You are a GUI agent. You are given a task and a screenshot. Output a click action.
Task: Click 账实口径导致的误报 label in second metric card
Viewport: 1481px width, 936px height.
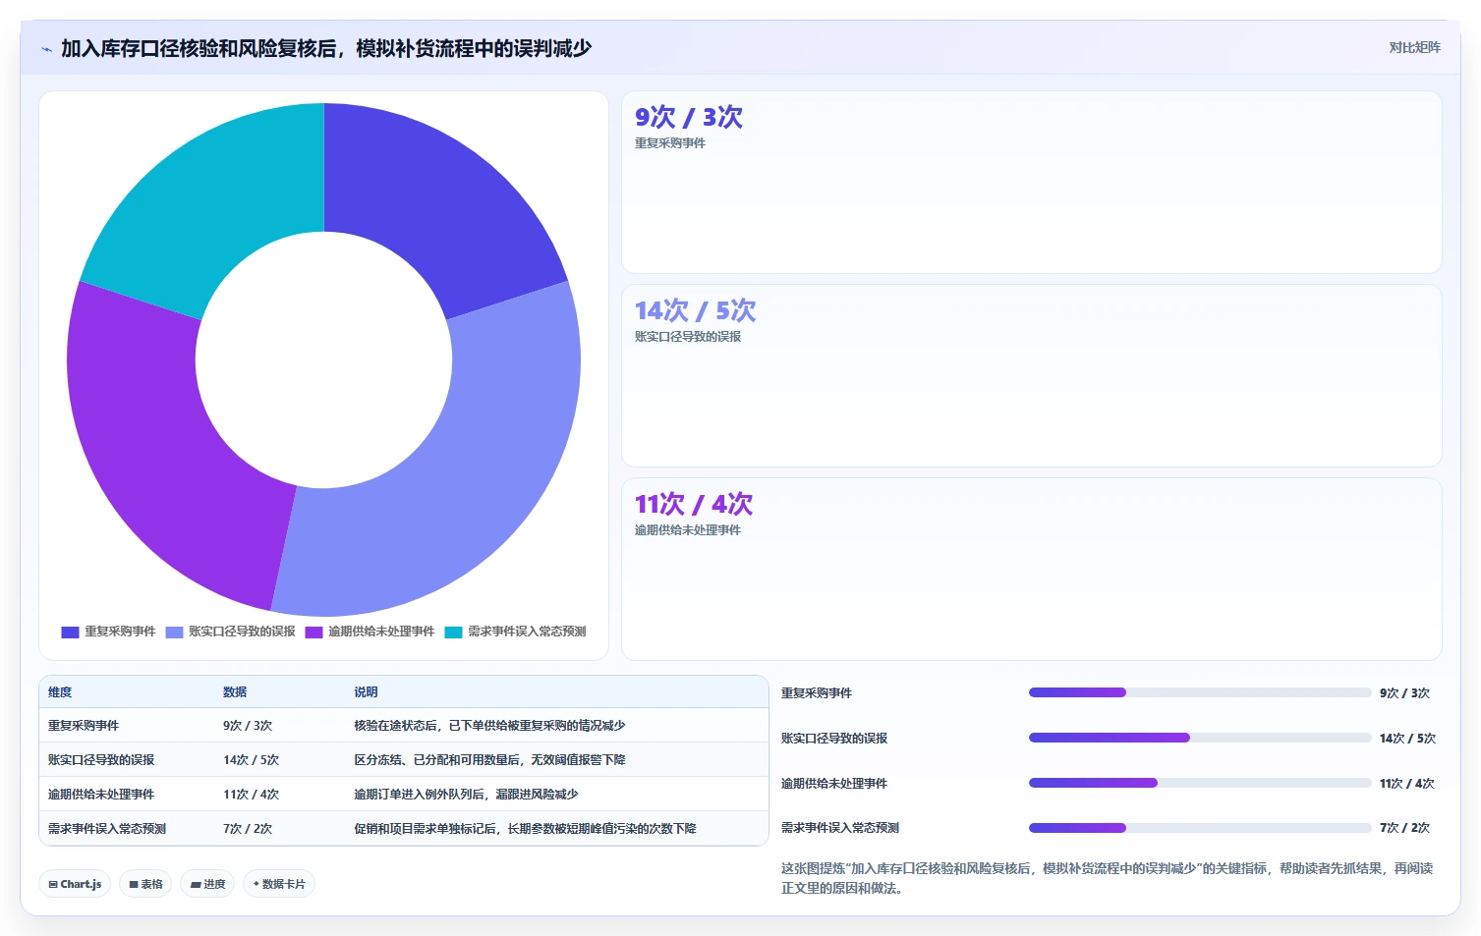(687, 337)
